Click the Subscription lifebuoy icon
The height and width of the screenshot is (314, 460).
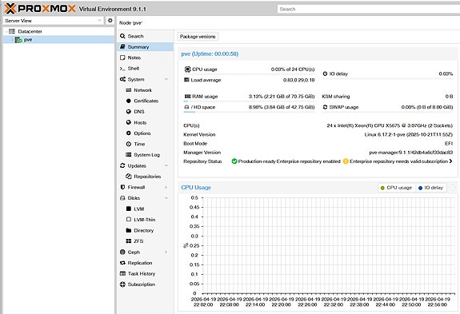click(x=122, y=284)
